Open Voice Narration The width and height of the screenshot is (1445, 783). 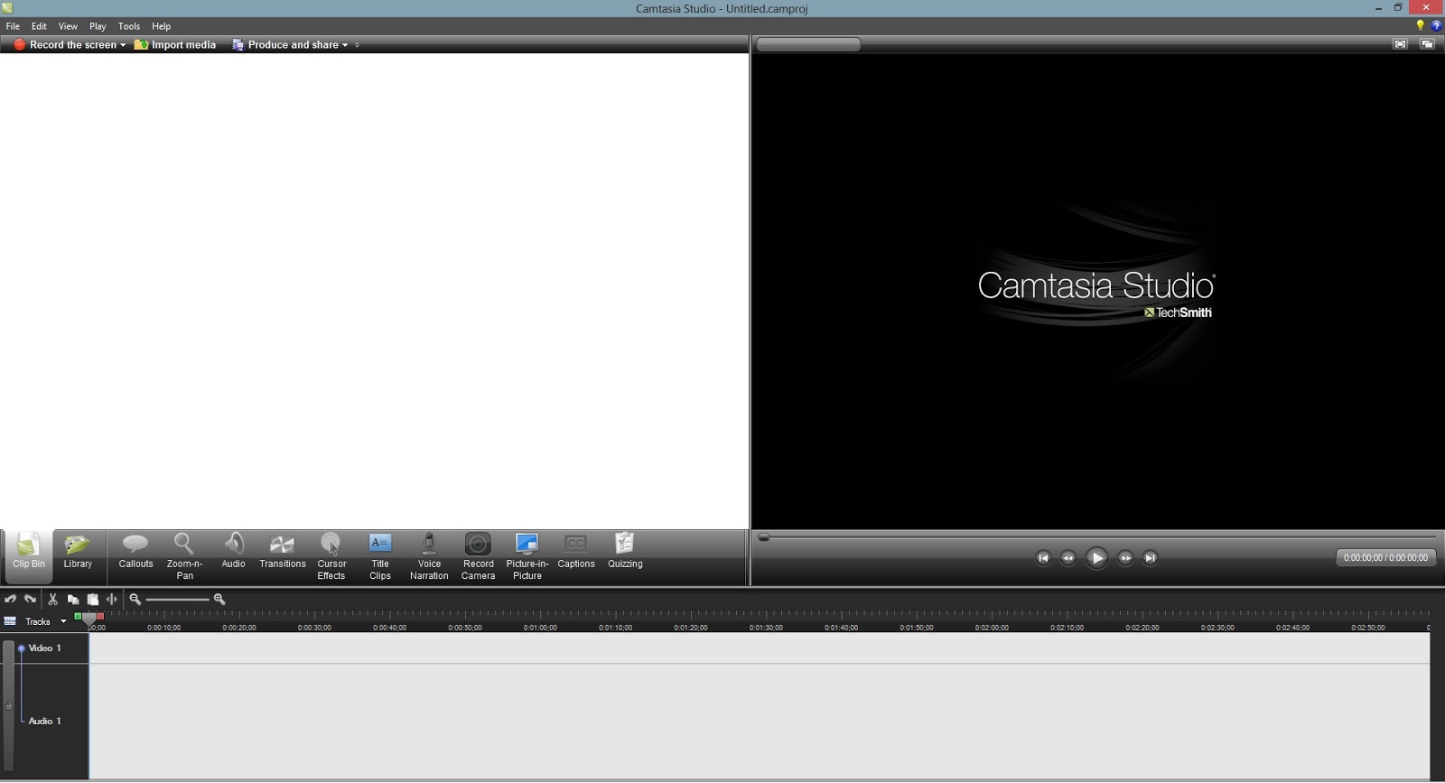[429, 556]
